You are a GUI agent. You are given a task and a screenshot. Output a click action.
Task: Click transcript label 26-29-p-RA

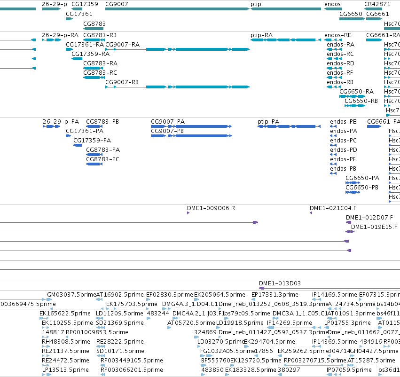point(60,35)
